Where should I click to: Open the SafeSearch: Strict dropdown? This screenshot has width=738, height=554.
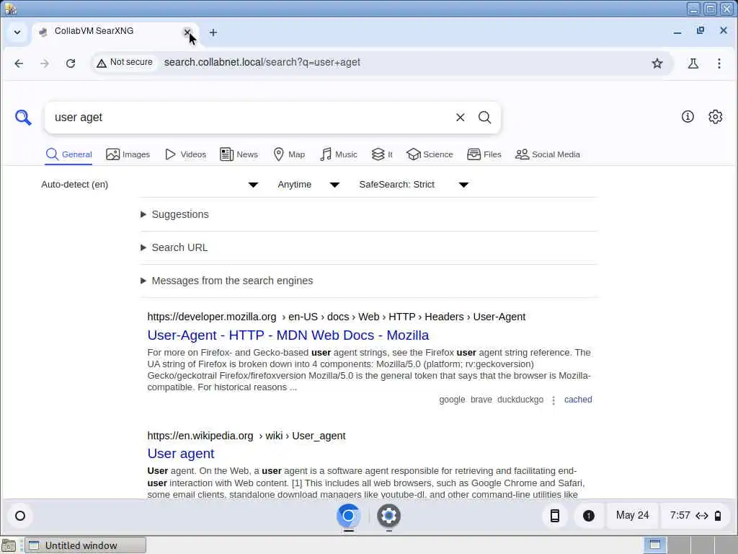[414, 185]
